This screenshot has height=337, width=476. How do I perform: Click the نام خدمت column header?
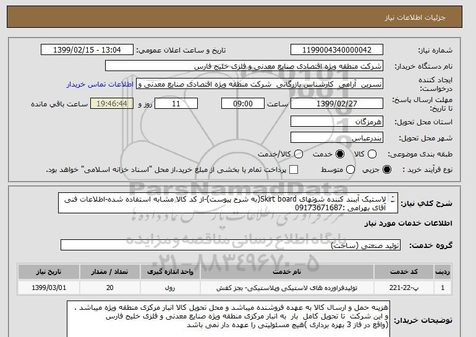point(287,271)
